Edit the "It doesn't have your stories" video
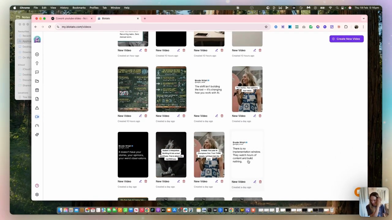 [140, 182]
